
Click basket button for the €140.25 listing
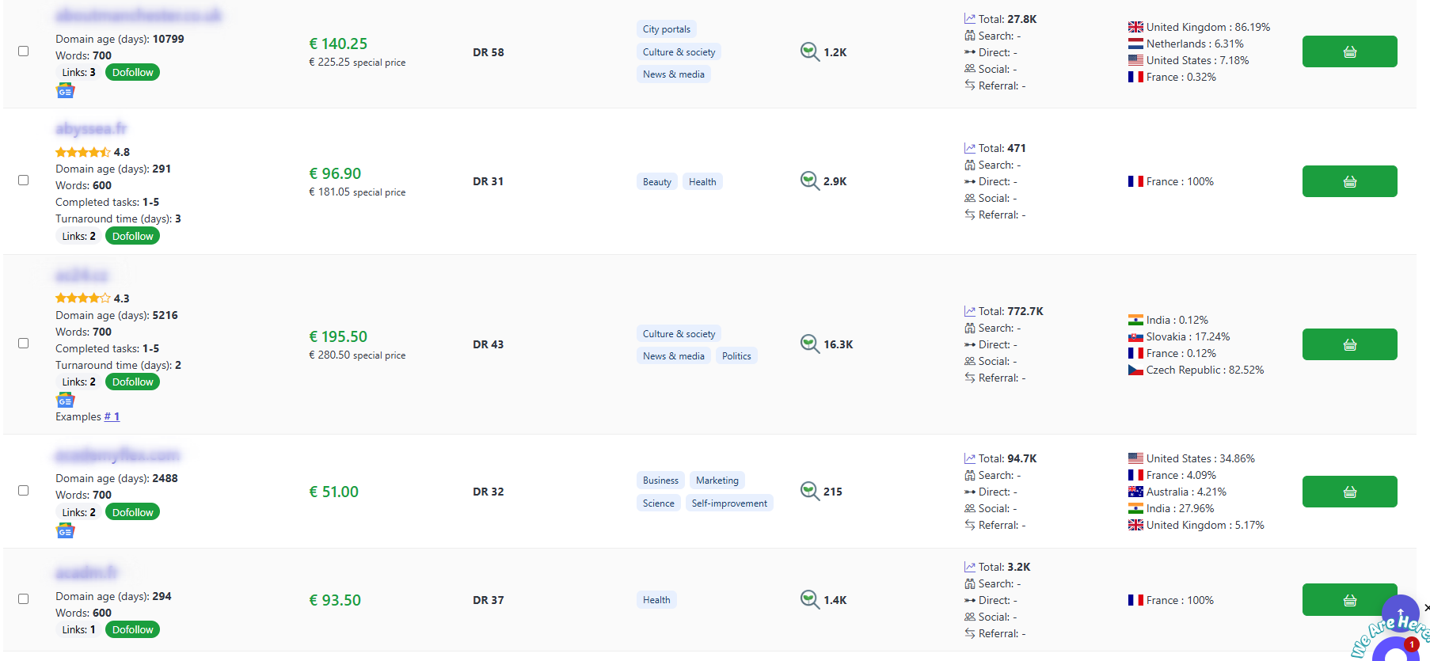point(1349,51)
